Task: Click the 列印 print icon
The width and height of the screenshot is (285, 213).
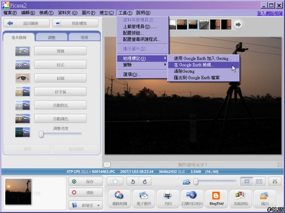Action: coord(168,198)
